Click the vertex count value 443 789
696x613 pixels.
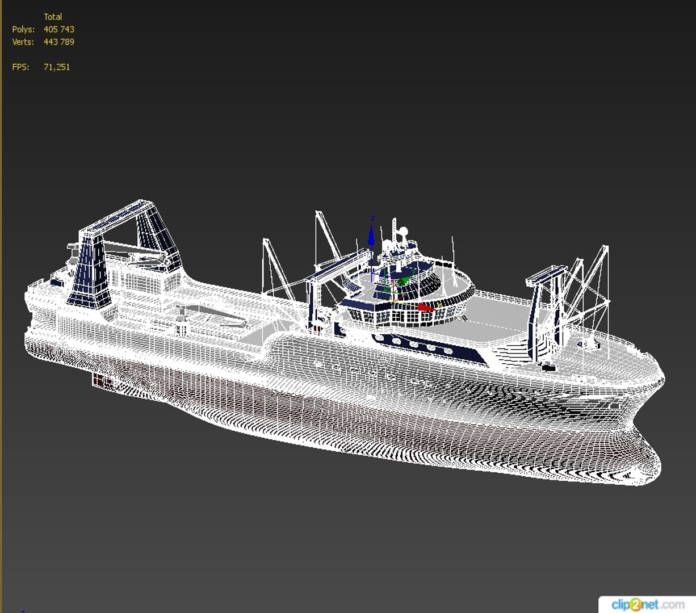59,42
